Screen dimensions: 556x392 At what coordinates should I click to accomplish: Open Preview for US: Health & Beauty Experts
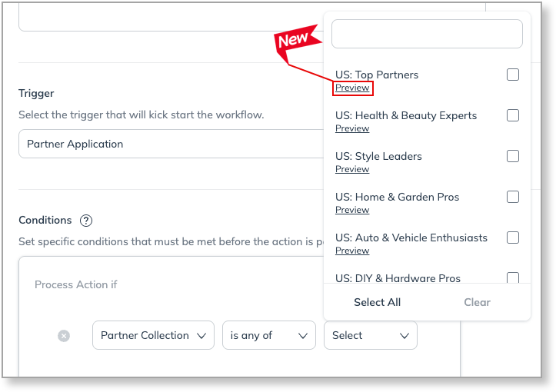(x=352, y=128)
